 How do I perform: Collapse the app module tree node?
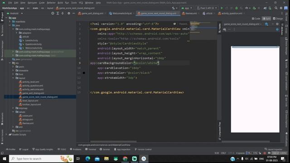tap(7, 18)
